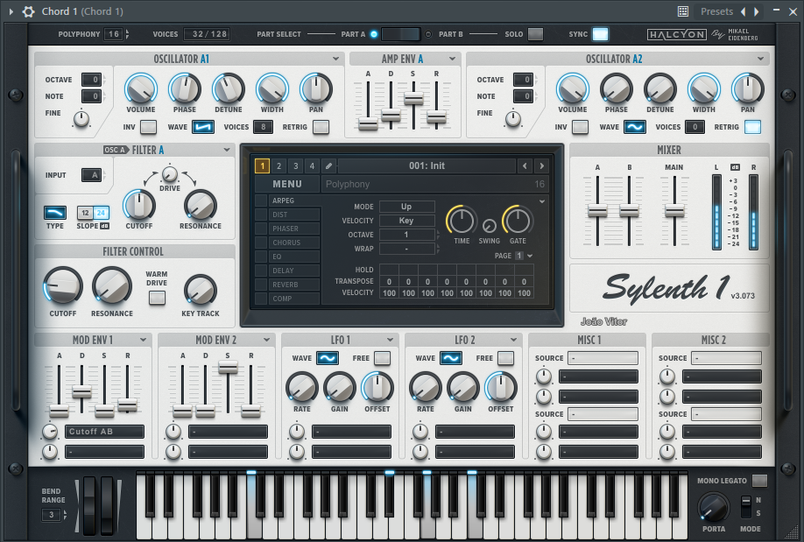This screenshot has width=804, height=542.
Task: Open the arpeggiator Mode Up selector
Action: [x=406, y=207]
